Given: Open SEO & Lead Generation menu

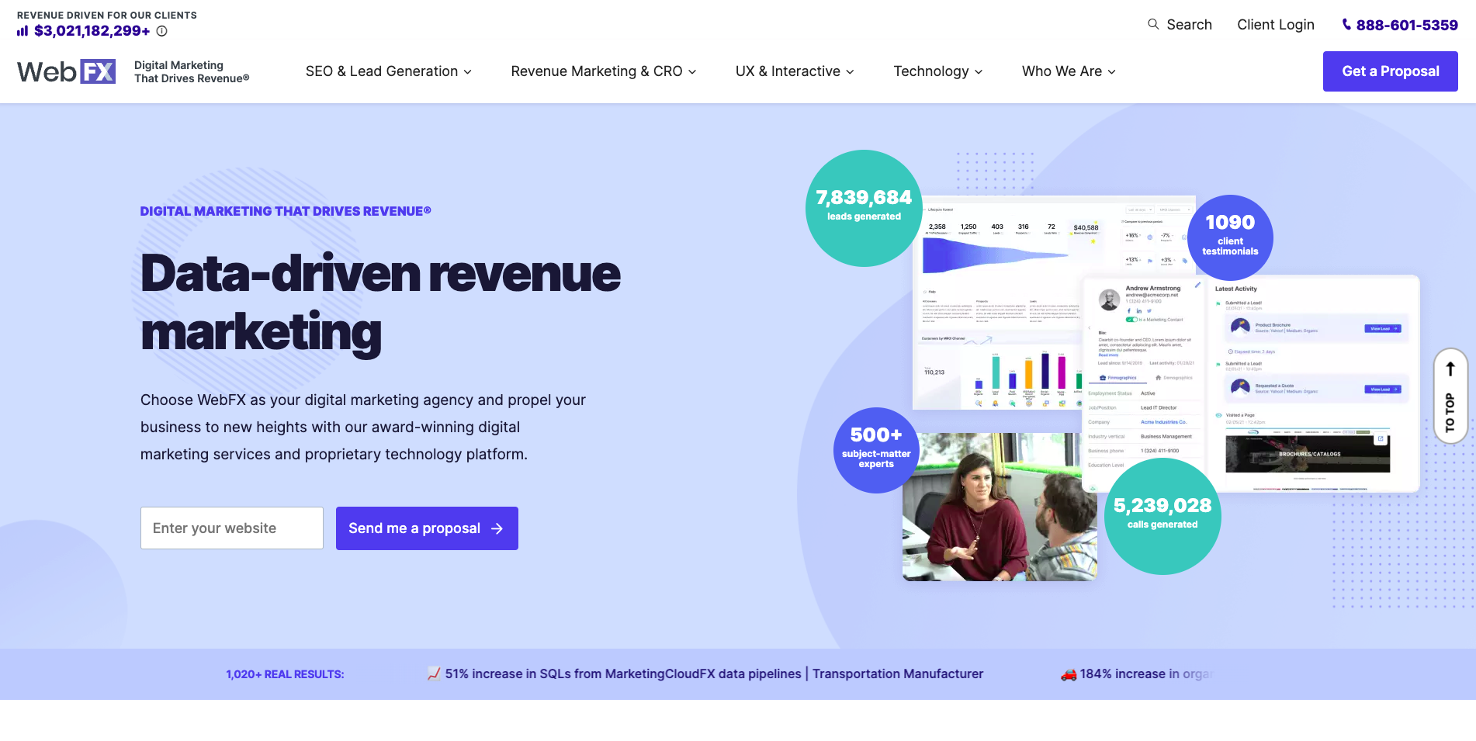Looking at the screenshot, I should click(x=389, y=71).
